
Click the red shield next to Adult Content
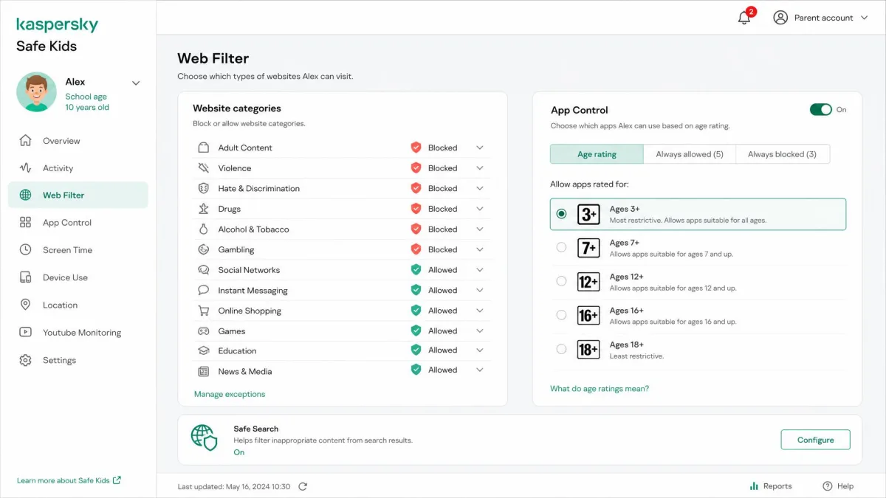tap(416, 148)
